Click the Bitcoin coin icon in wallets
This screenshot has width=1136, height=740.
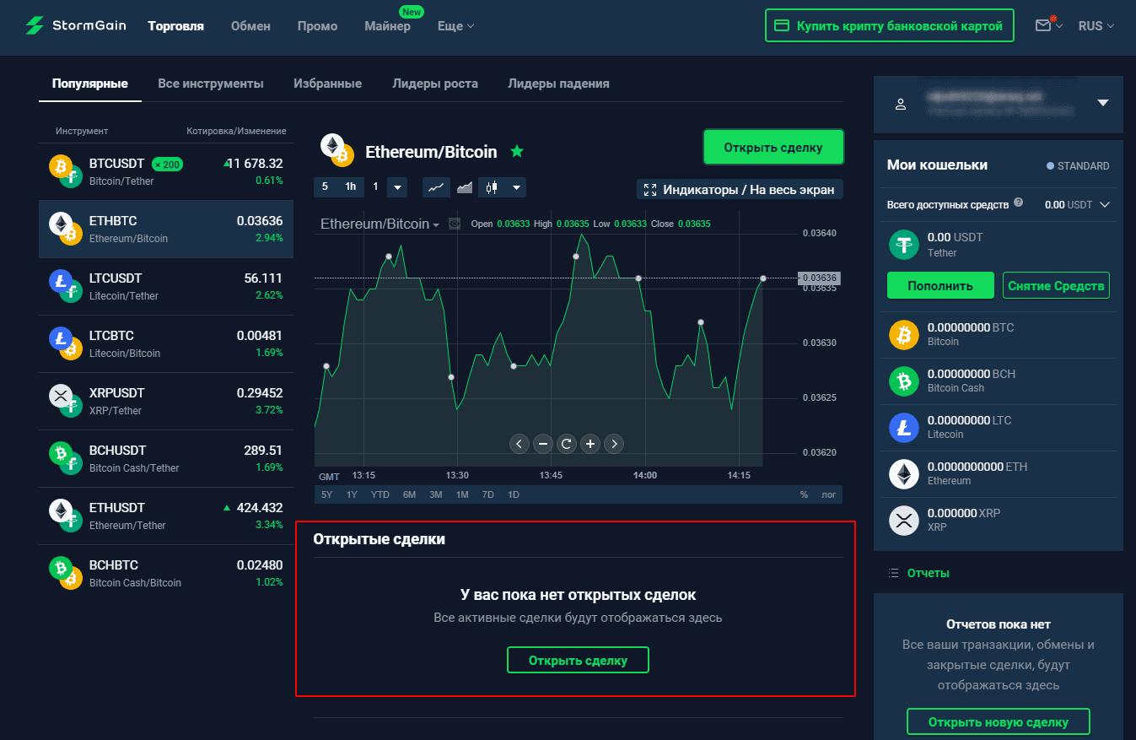(x=904, y=335)
